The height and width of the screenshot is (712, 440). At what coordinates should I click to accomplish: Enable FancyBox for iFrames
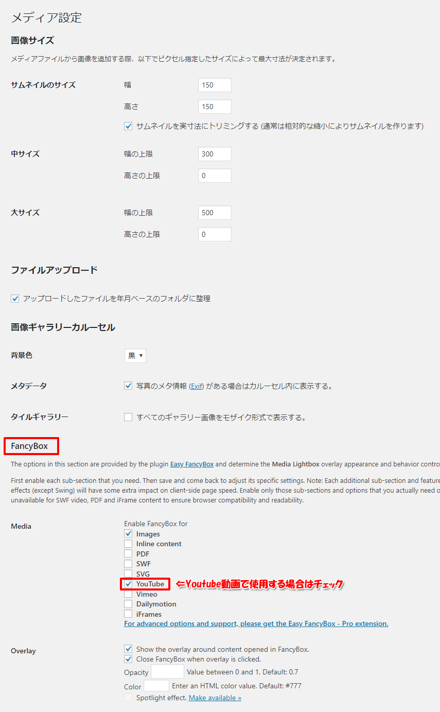[128, 614]
